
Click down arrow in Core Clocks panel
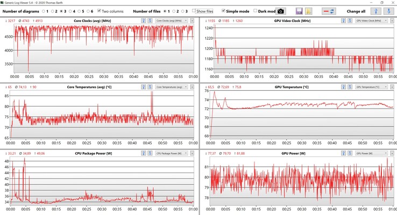pos(150,21)
